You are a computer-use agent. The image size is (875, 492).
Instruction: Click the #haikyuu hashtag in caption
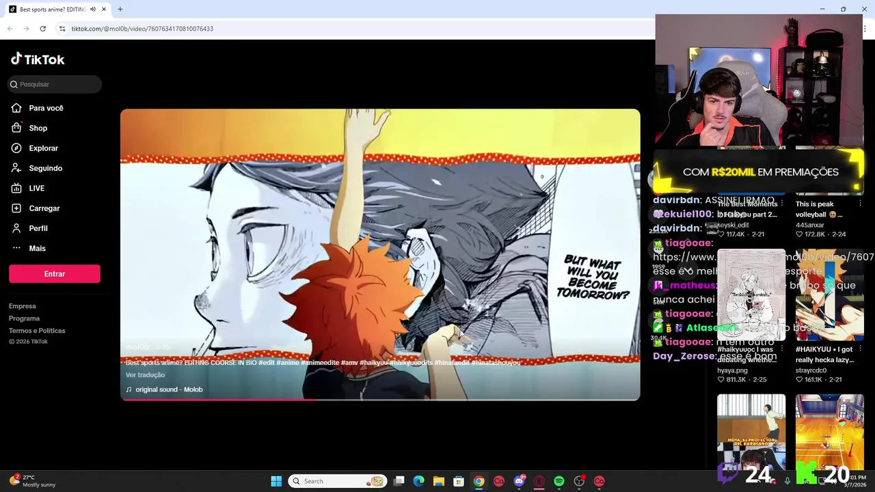(373, 363)
